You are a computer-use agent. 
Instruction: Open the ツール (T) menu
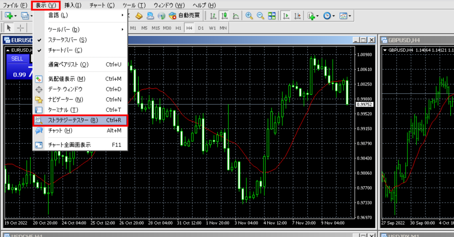tap(134, 5)
